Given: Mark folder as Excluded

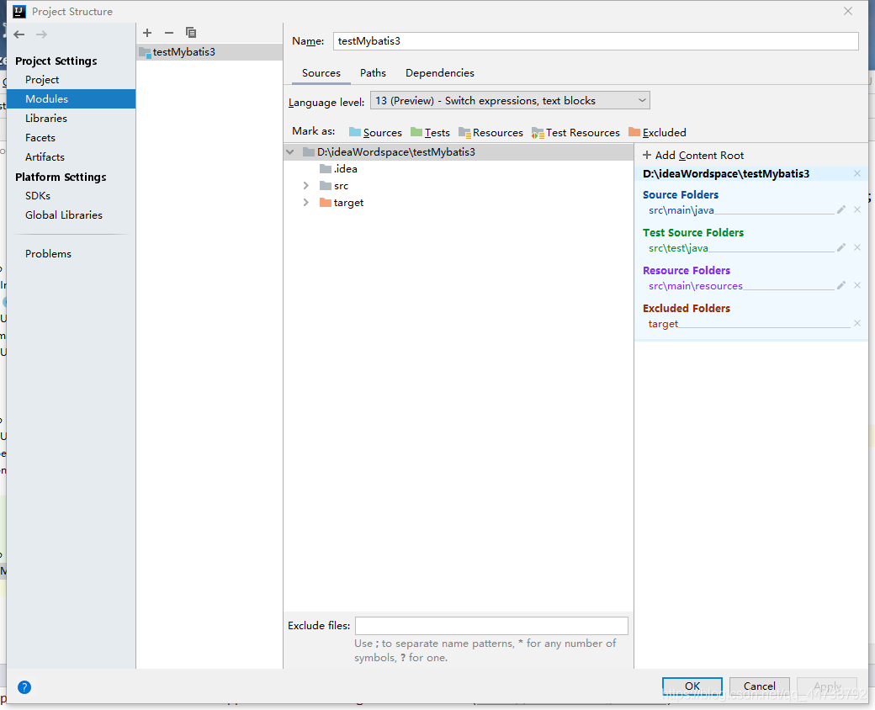Looking at the screenshot, I should point(657,133).
